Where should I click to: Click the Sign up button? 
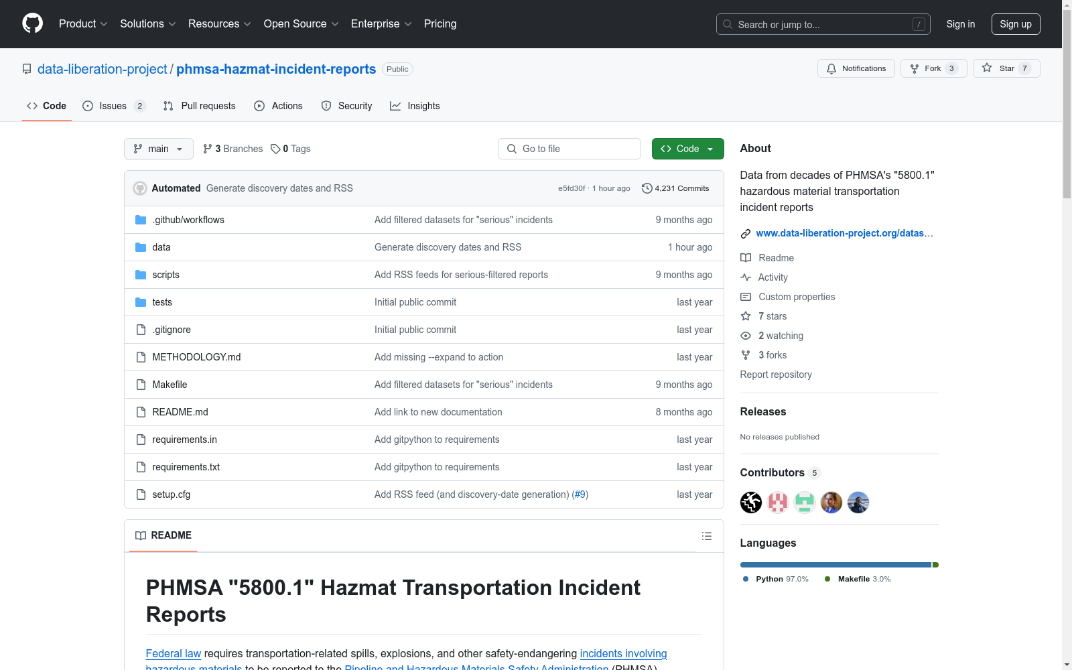(x=1016, y=24)
